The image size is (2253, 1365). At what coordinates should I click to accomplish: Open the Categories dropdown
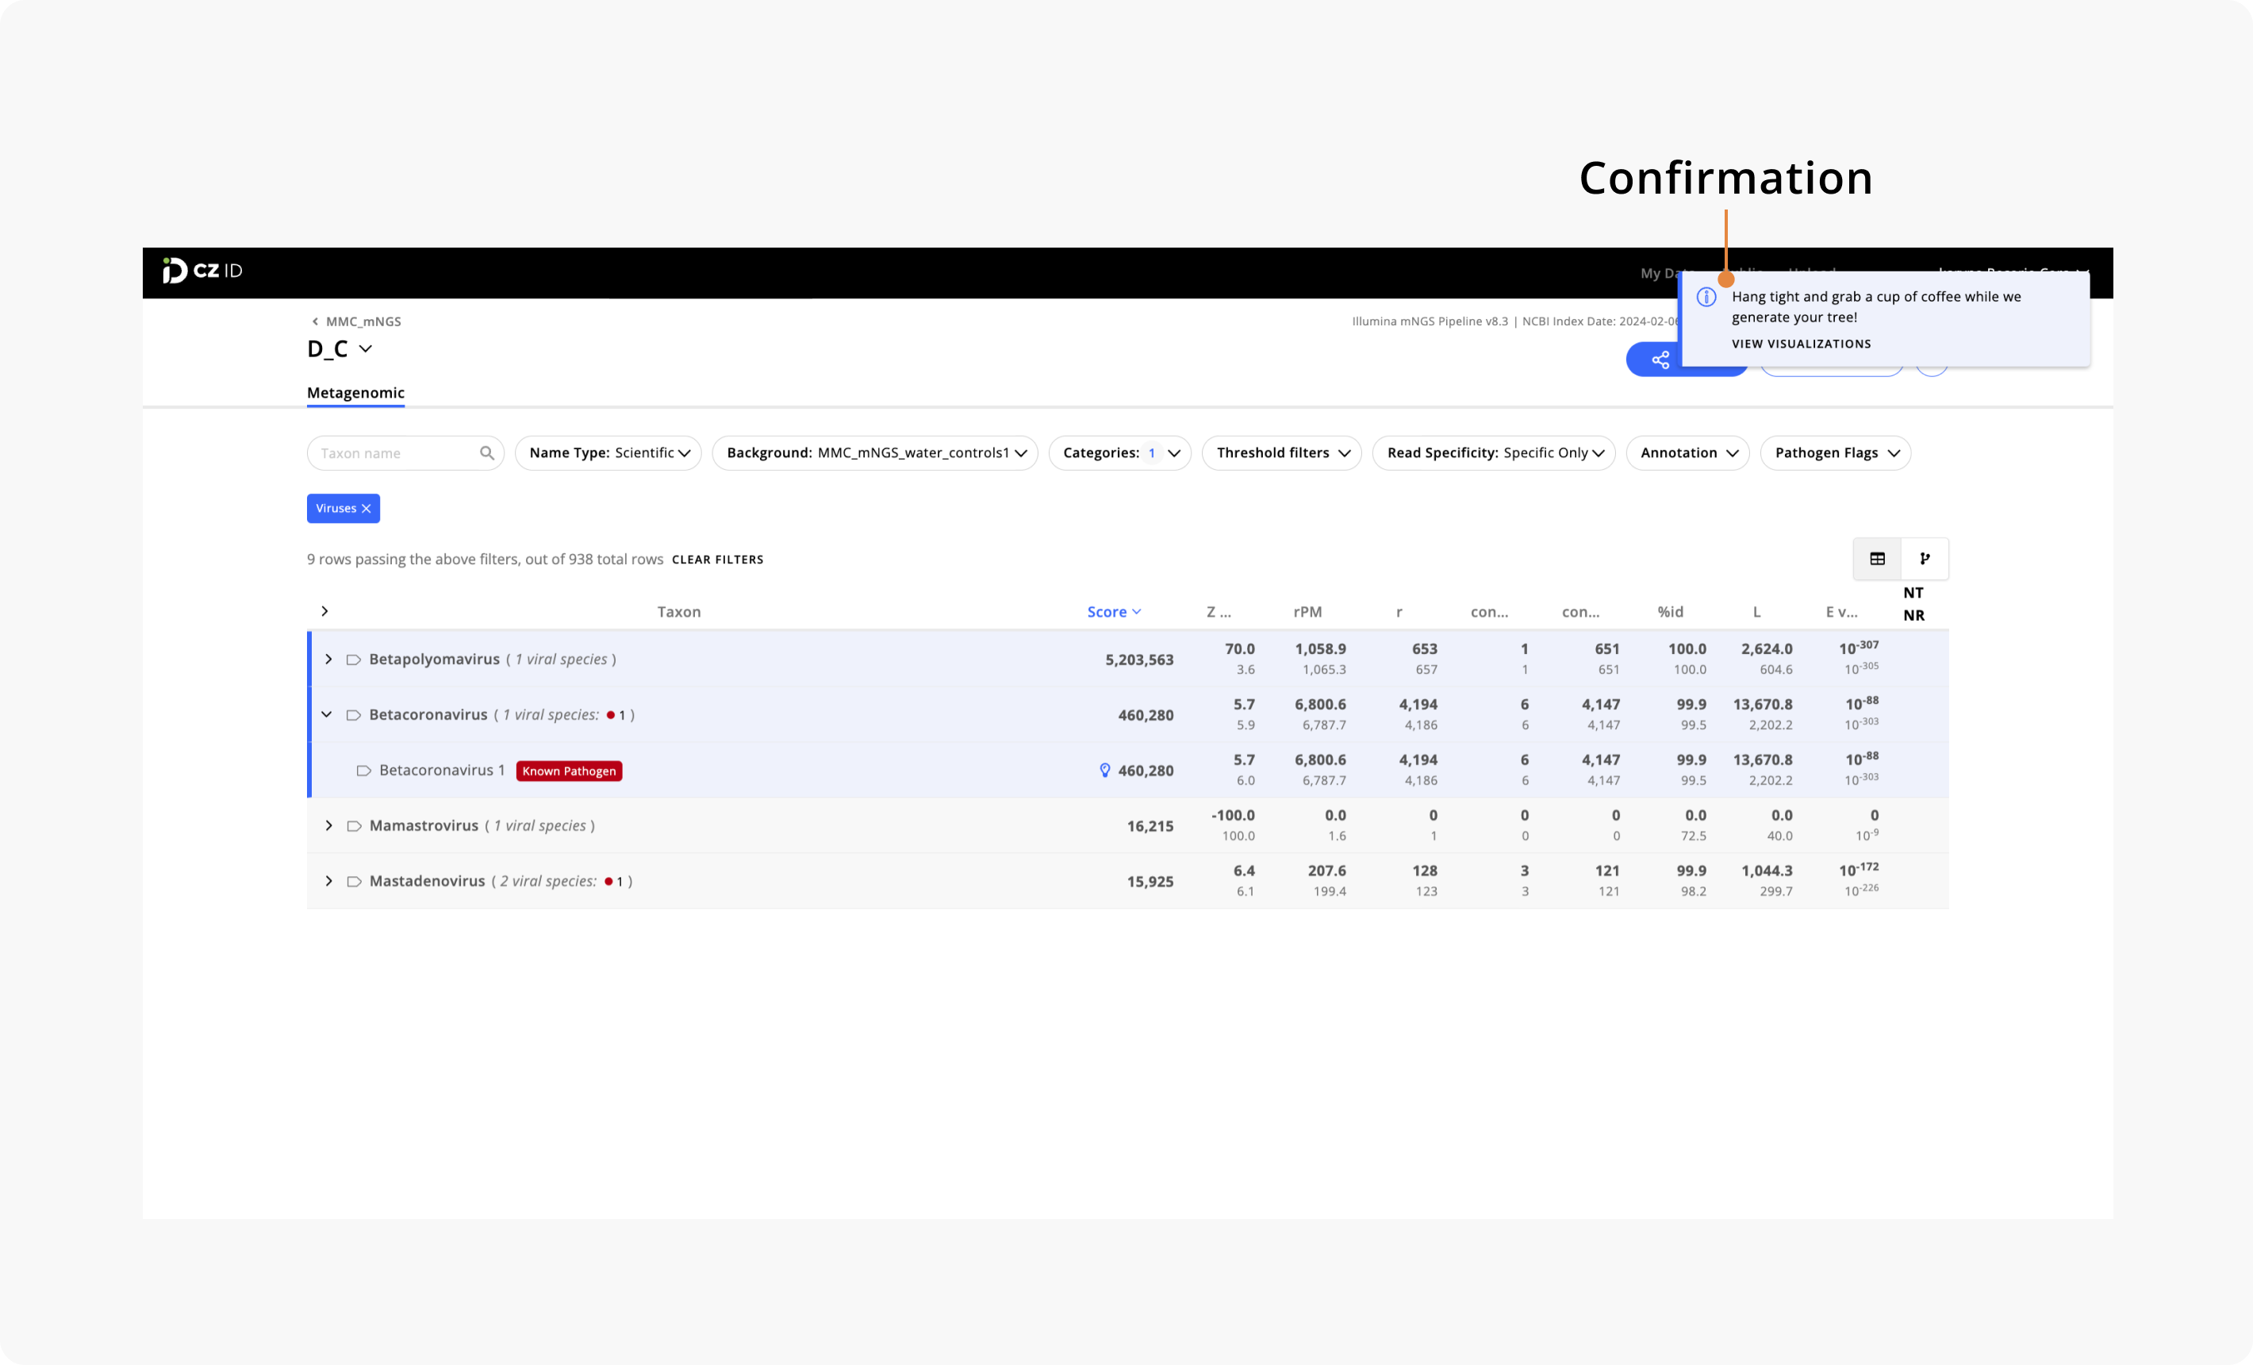point(1119,453)
